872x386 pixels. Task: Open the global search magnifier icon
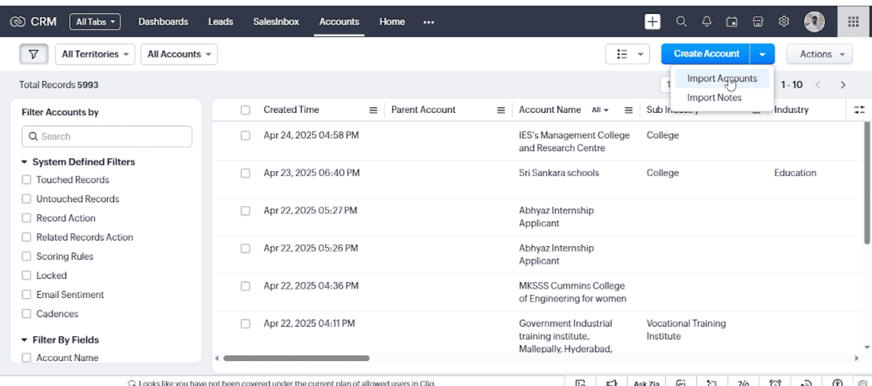point(681,22)
